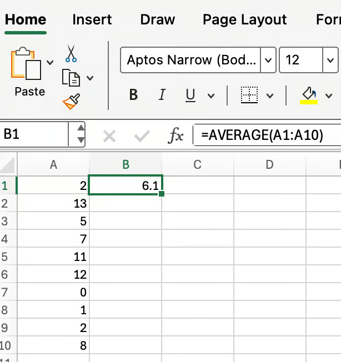
Task: Switch to the Insert tab
Action: click(x=92, y=20)
